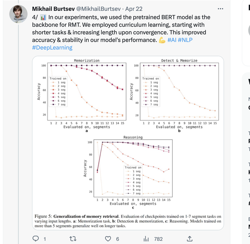Like the tweet with the heart icon

[109, 239]
